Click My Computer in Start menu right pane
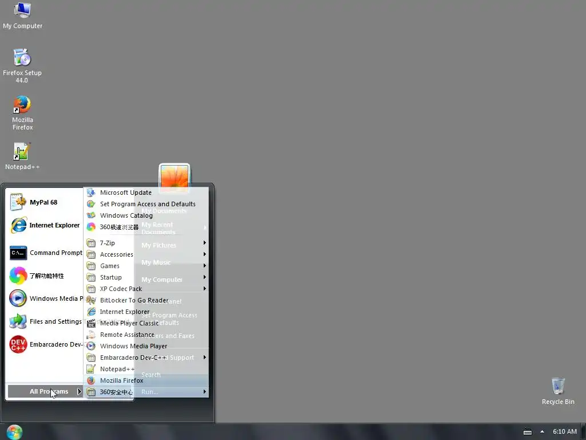586x440 pixels. tap(162, 280)
